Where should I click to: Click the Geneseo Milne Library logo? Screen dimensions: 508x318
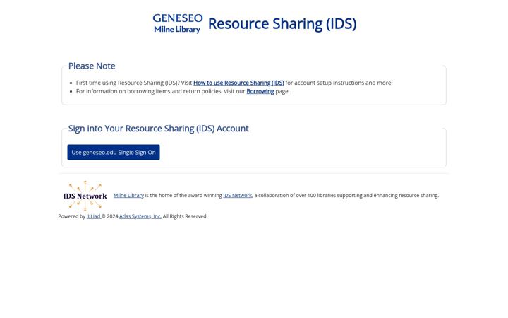pyautogui.click(x=178, y=23)
